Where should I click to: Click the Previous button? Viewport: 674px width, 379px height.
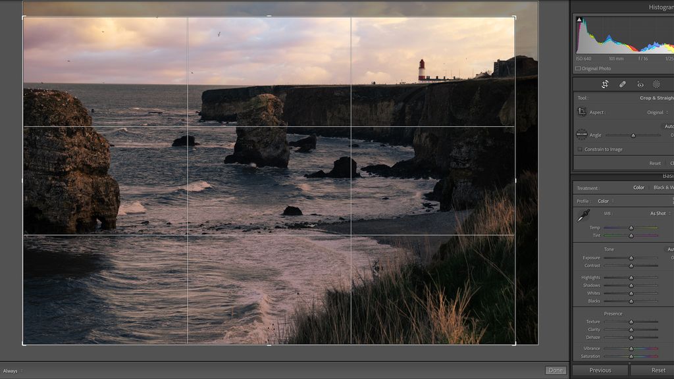coord(600,370)
